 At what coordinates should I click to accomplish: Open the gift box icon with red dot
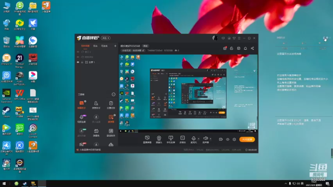(x=225, y=48)
